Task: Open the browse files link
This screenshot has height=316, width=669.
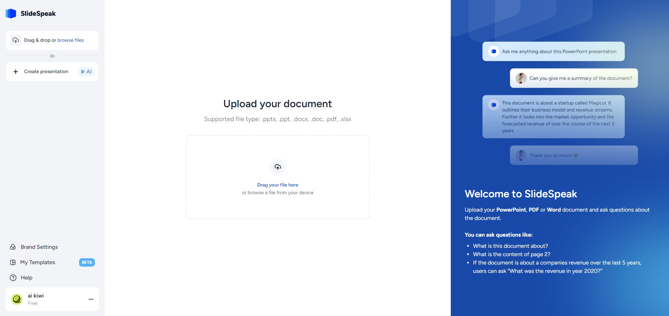Action: point(70,40)
